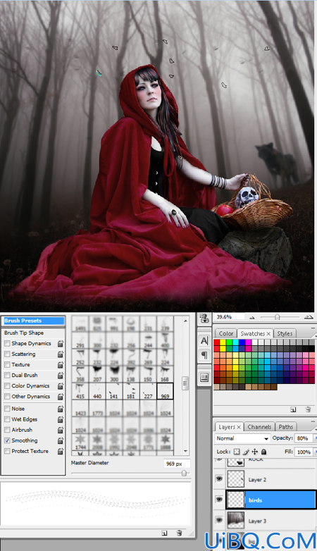Delete brush using Brushes panel trash icon
This screenshot has width=317, height=551.
pos(179,533)
